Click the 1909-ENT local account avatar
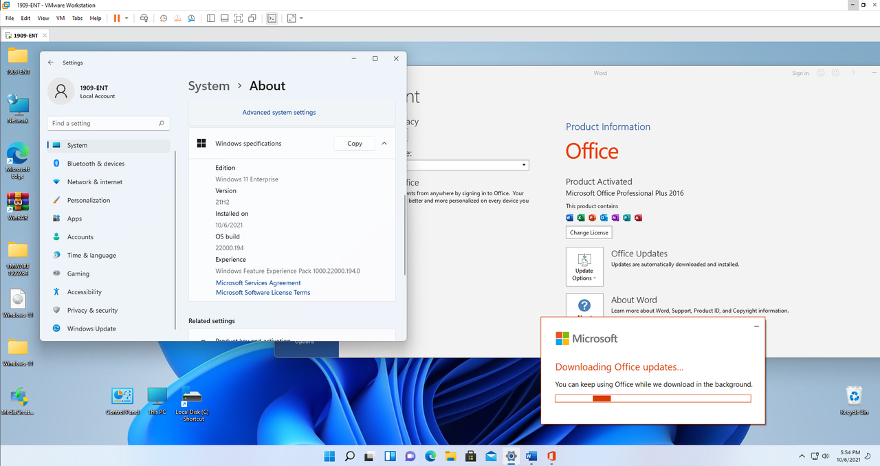The height and width of the screenshot is (466, 880). (x=61, y=91)
